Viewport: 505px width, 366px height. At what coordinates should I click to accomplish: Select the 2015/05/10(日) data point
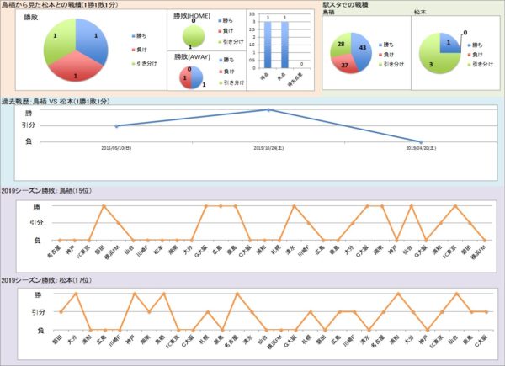point(116,125)
